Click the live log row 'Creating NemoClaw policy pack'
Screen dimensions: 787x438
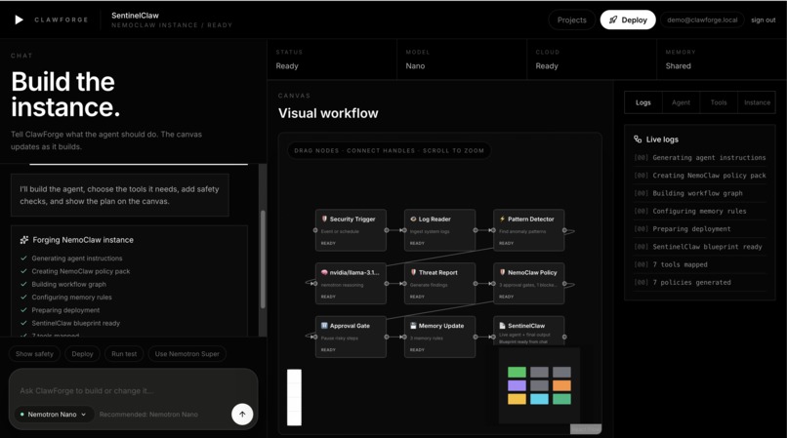[700, 175]
